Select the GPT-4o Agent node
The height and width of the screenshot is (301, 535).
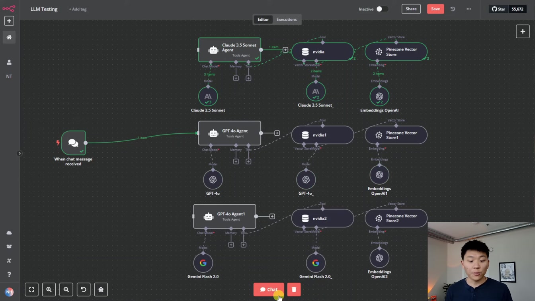(230, 133)
